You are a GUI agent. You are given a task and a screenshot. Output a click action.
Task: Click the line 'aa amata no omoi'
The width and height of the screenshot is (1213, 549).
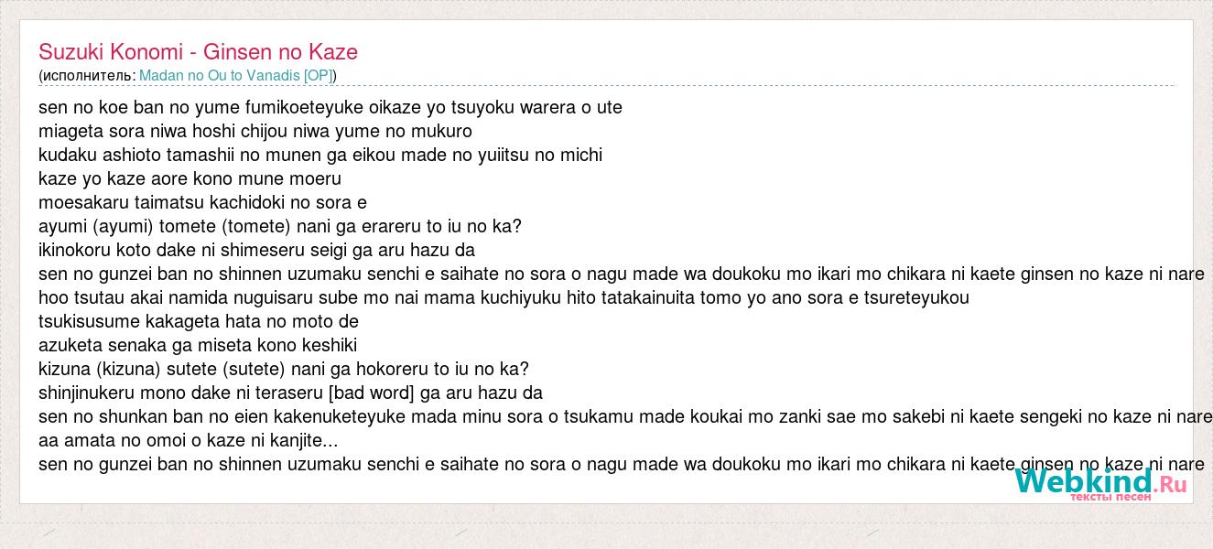188,440
